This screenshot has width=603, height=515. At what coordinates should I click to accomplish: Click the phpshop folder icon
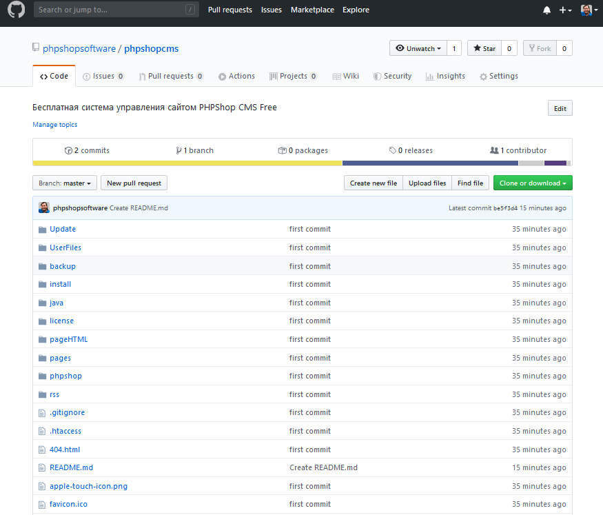pos(42,376)
